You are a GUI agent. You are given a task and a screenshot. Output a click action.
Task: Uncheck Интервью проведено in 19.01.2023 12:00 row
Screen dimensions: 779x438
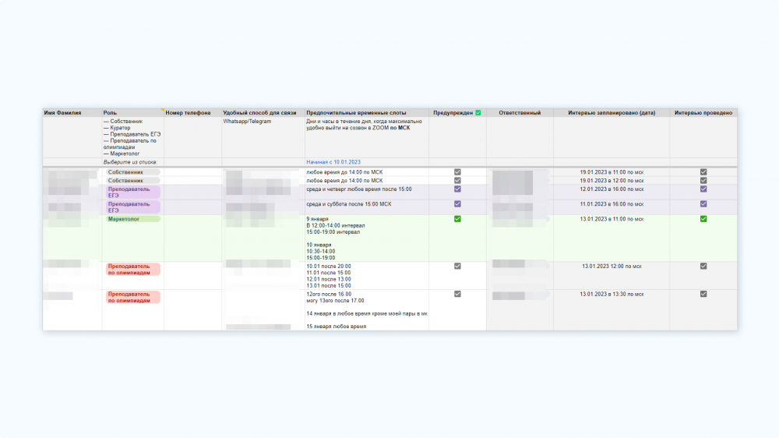point(703,181)
